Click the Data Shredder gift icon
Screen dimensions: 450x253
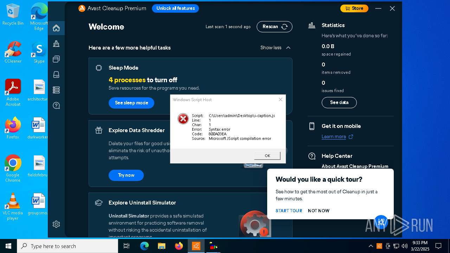(x=99, y=130)
